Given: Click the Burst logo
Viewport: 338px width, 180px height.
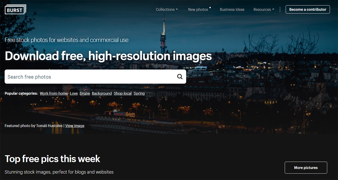Looking at the screenshot, I should point(15,9).
